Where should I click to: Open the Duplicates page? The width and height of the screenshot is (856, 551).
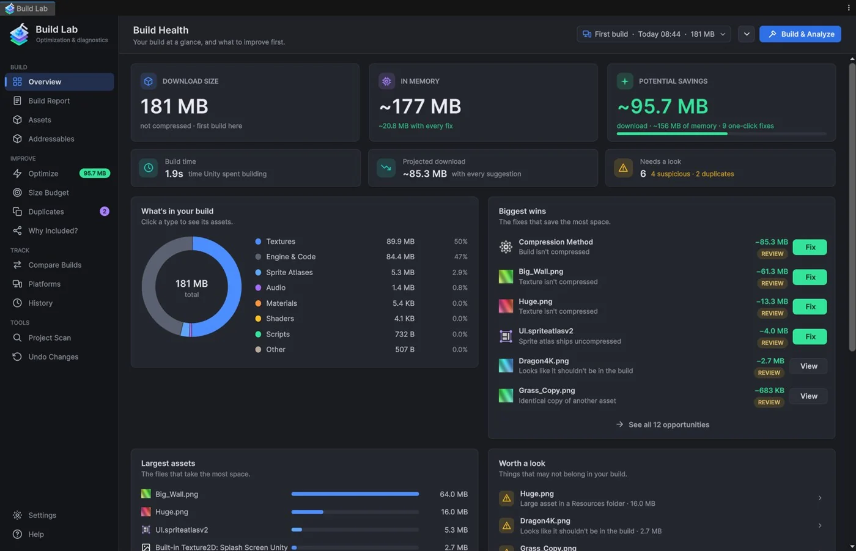point(59,212)
